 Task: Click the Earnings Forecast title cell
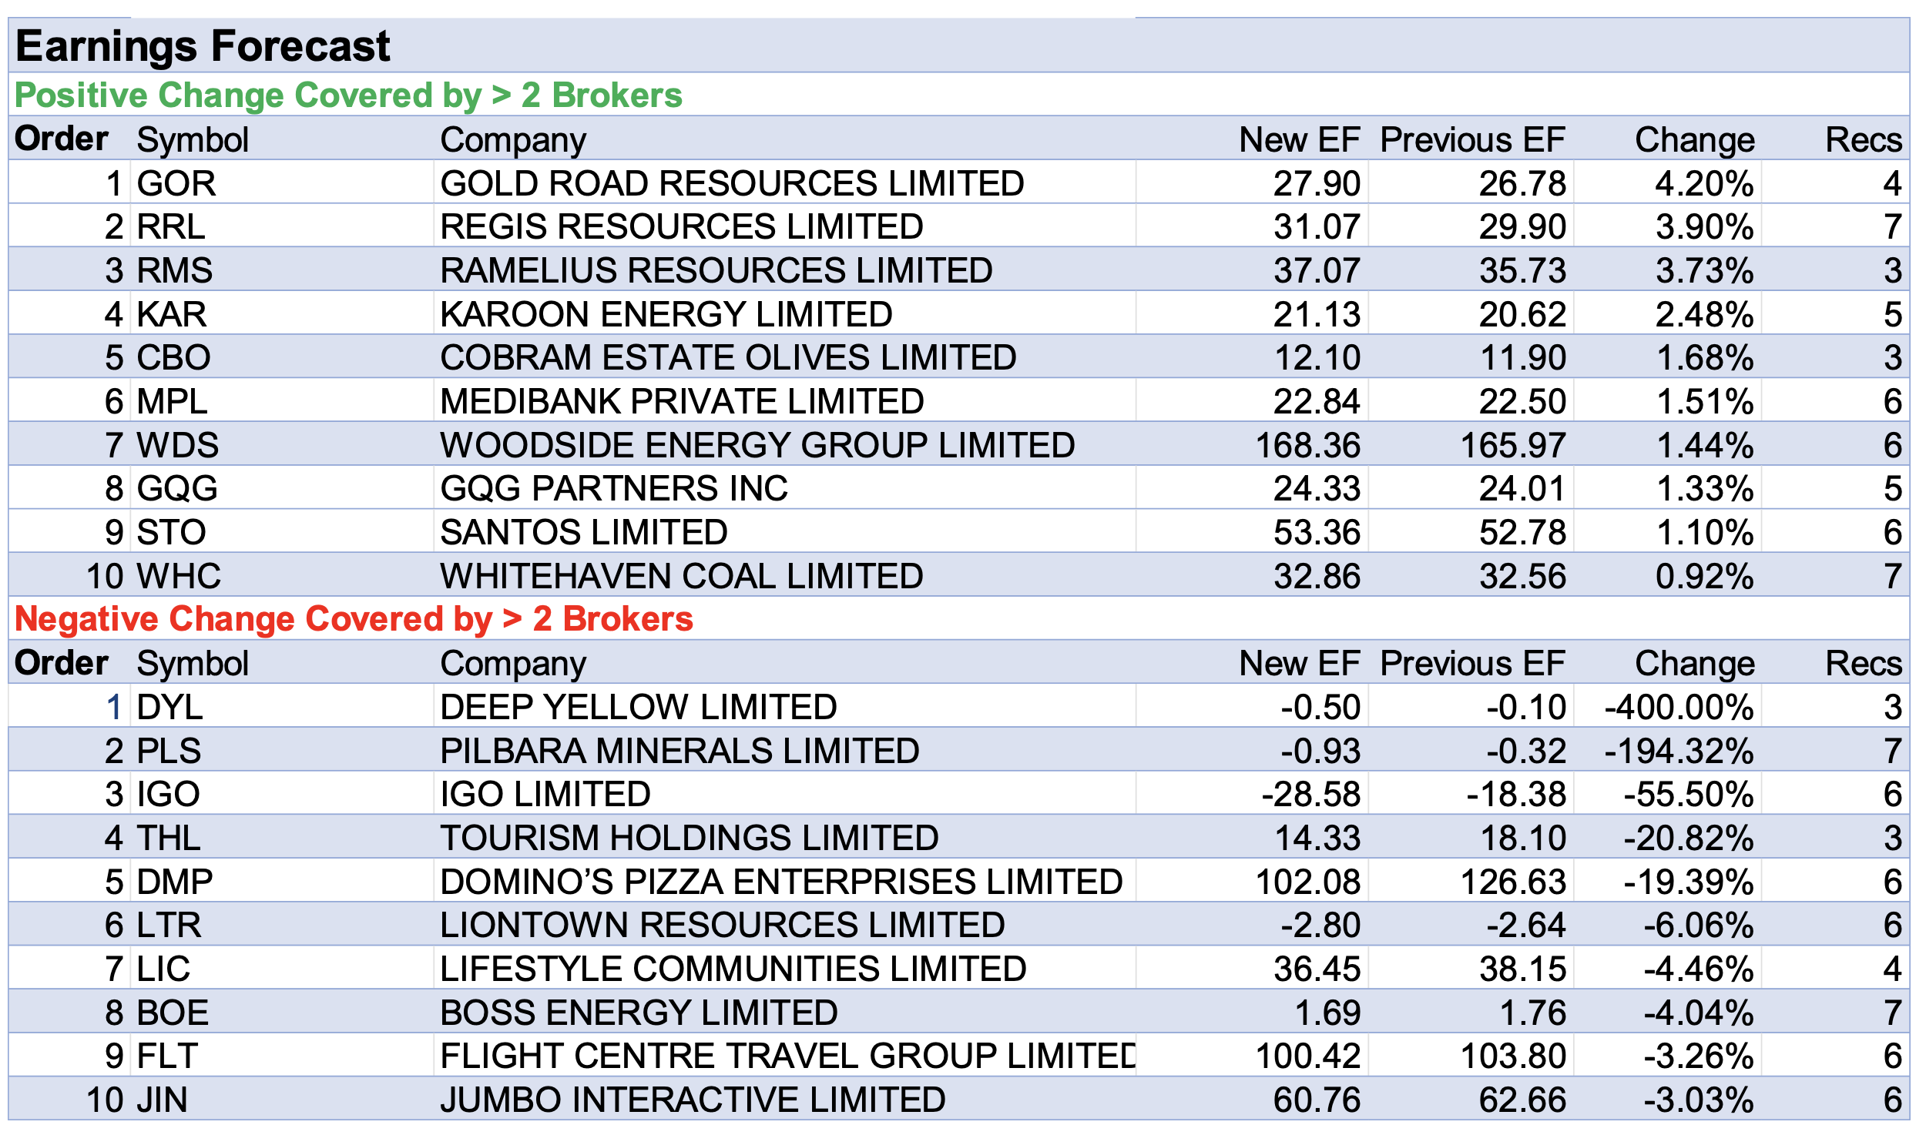point(203,46)
